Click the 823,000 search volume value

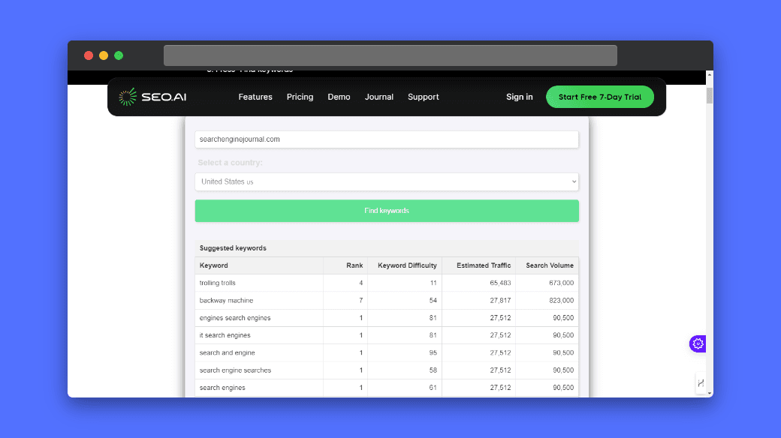[x=562, y=301]
